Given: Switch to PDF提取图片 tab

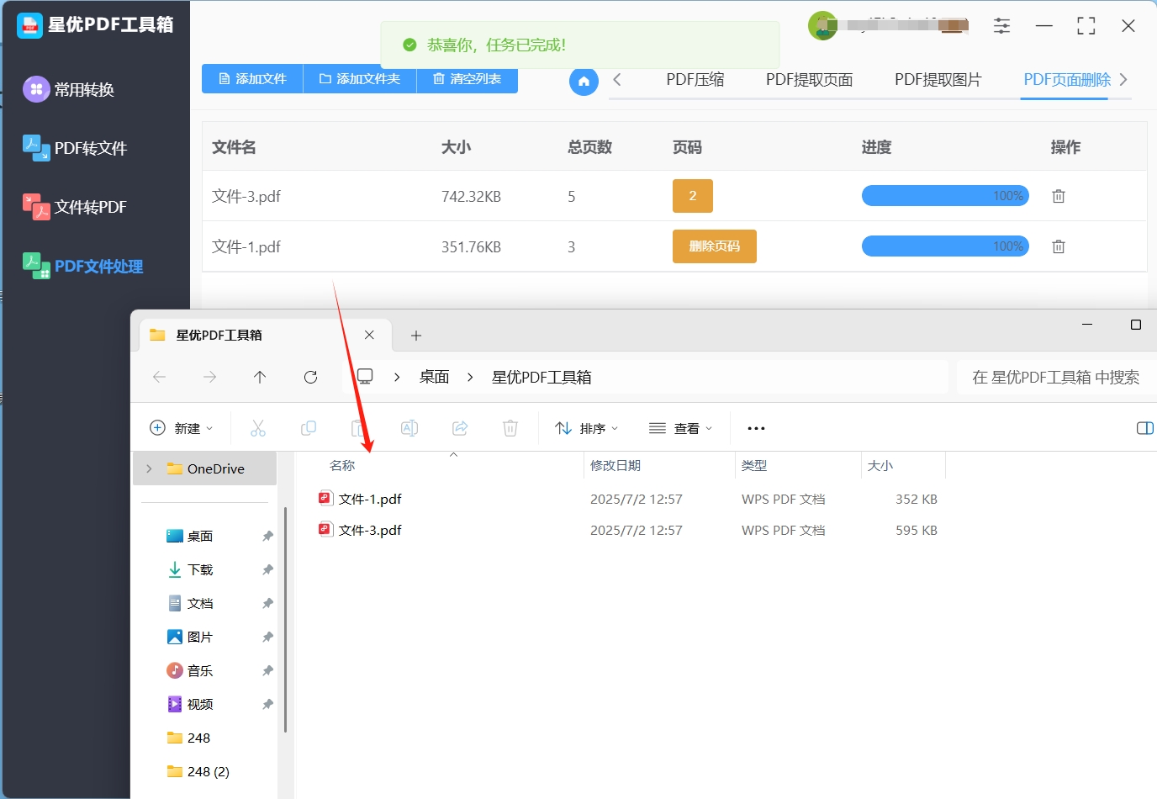Looking at the screenshot, I should (x=938, y=80).
